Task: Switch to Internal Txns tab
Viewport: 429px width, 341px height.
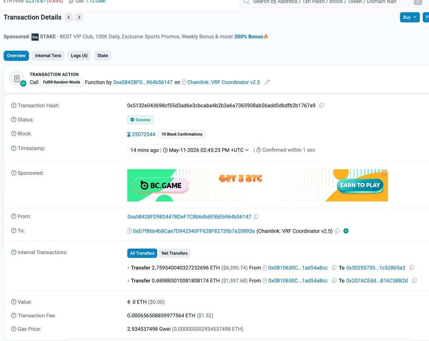Action: tap(48, 56)
